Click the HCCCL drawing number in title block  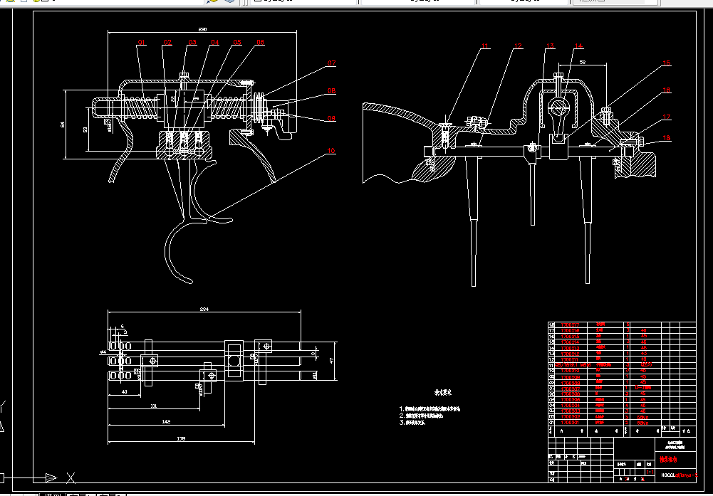(680, 475)
